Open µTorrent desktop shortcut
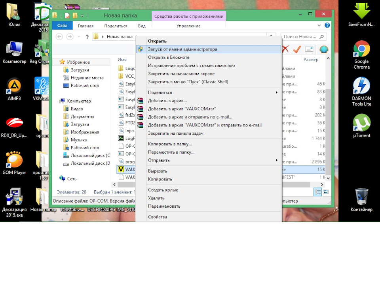The image size is (380, 308). point(361,126)
